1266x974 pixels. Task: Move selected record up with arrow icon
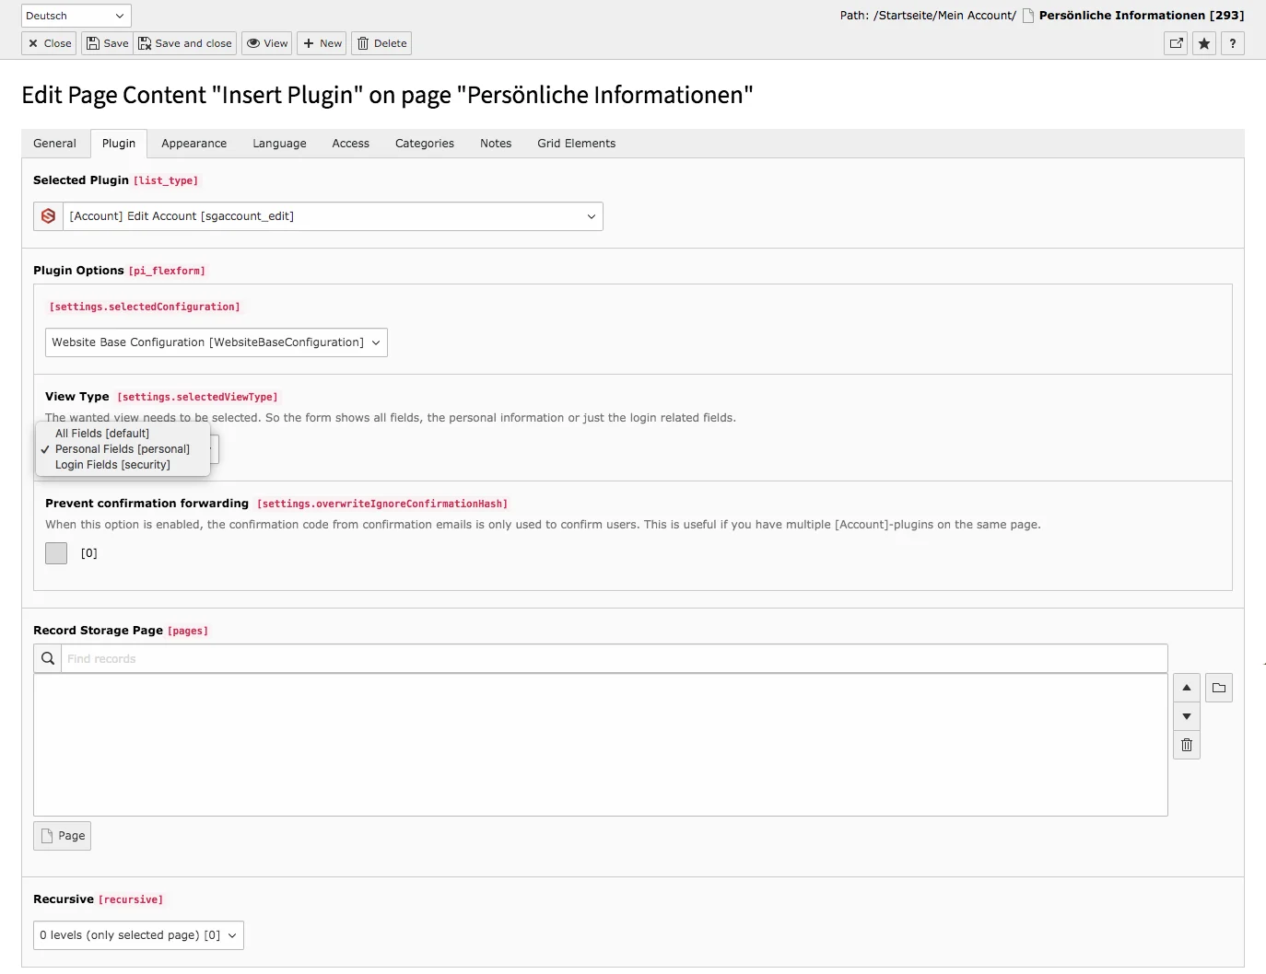pyautogui.click(x=1186, y=687)
